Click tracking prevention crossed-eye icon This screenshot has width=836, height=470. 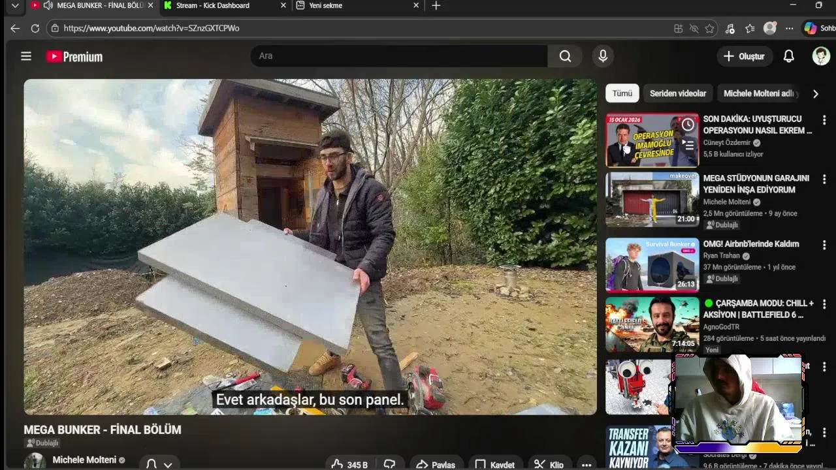click(x=694, y=29)
